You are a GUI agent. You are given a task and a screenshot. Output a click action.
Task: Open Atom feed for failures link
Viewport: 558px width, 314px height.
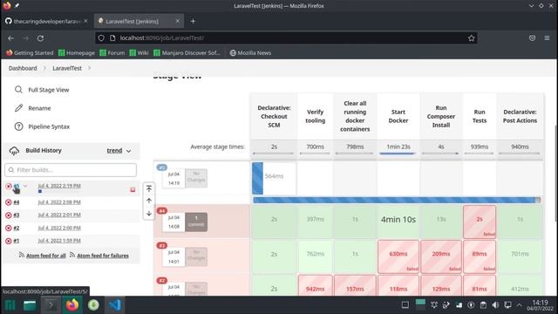(103, 256)
